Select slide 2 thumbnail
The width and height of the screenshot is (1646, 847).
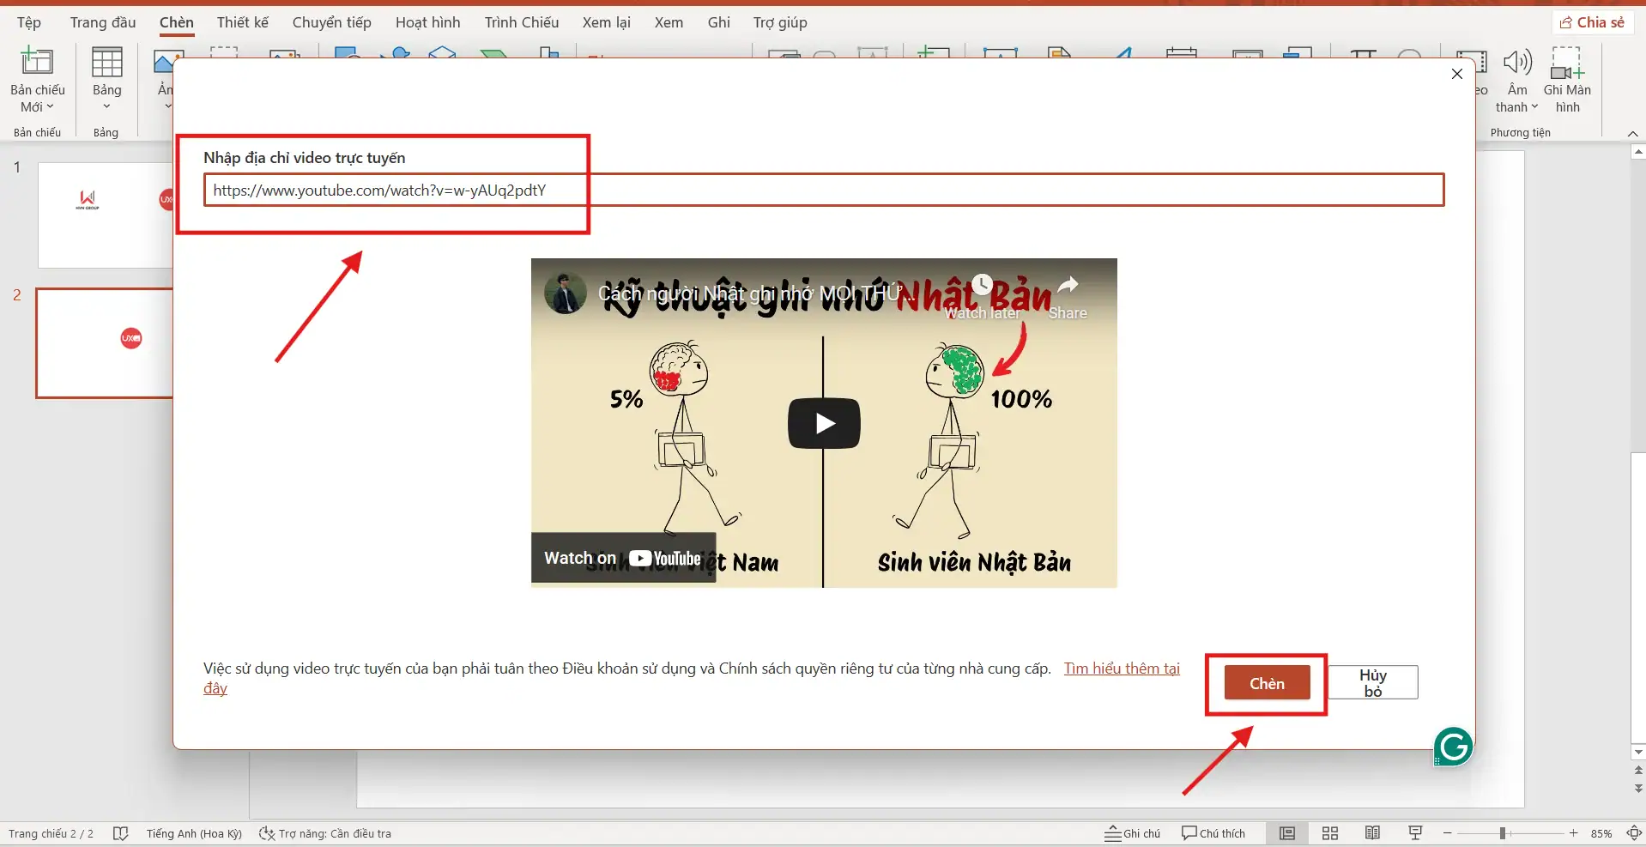click(102, 342)
